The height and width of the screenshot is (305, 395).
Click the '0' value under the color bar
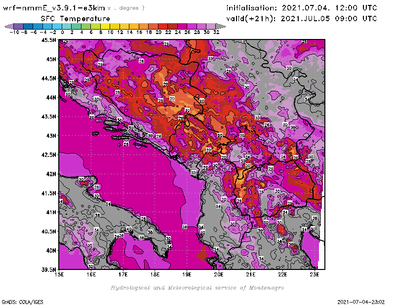tap(62, 32)
